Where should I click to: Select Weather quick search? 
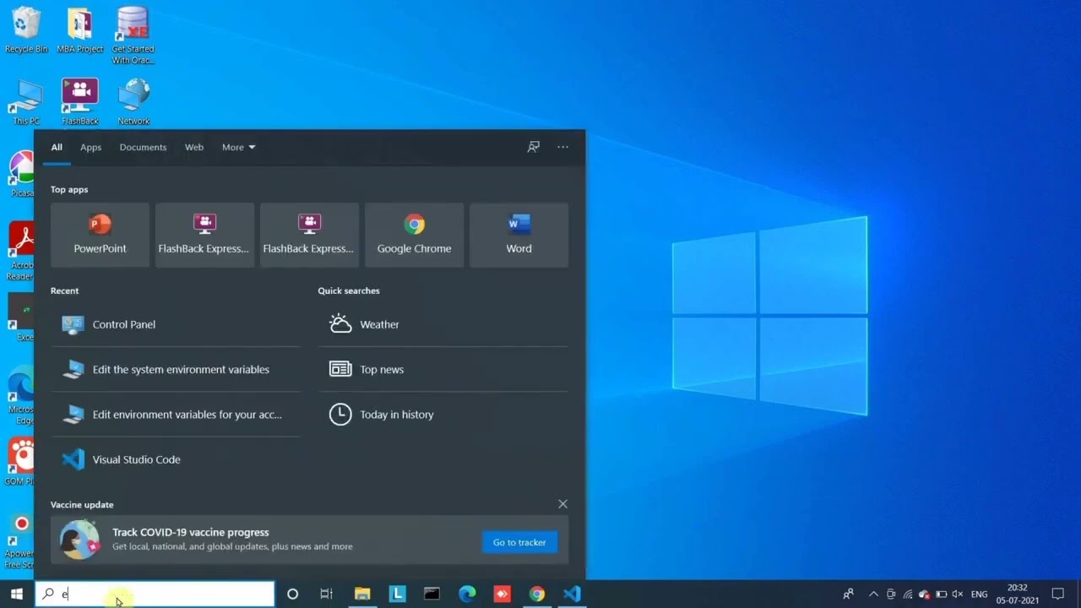point(443,324)
